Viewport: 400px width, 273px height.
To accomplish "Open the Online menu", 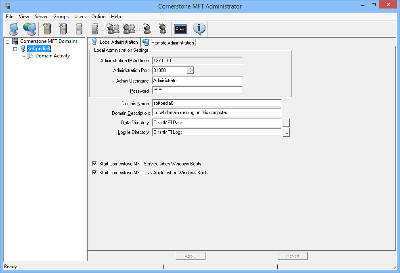I will (x=98, y=17).
